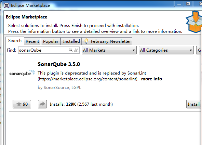Open the All Categories dropdown

click(166, 50)
